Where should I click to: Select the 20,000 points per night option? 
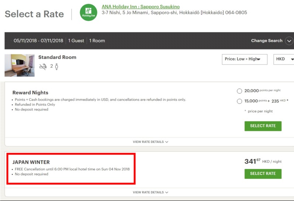[239, 91]
